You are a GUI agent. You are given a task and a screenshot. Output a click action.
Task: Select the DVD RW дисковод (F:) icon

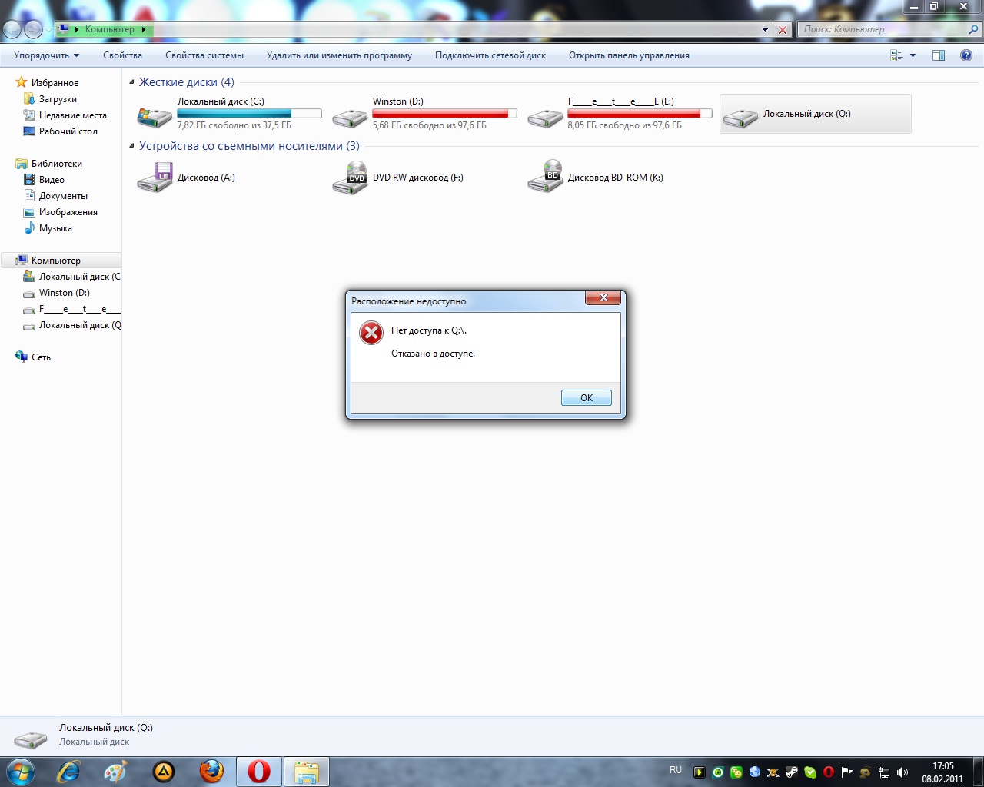coord(350,178)
